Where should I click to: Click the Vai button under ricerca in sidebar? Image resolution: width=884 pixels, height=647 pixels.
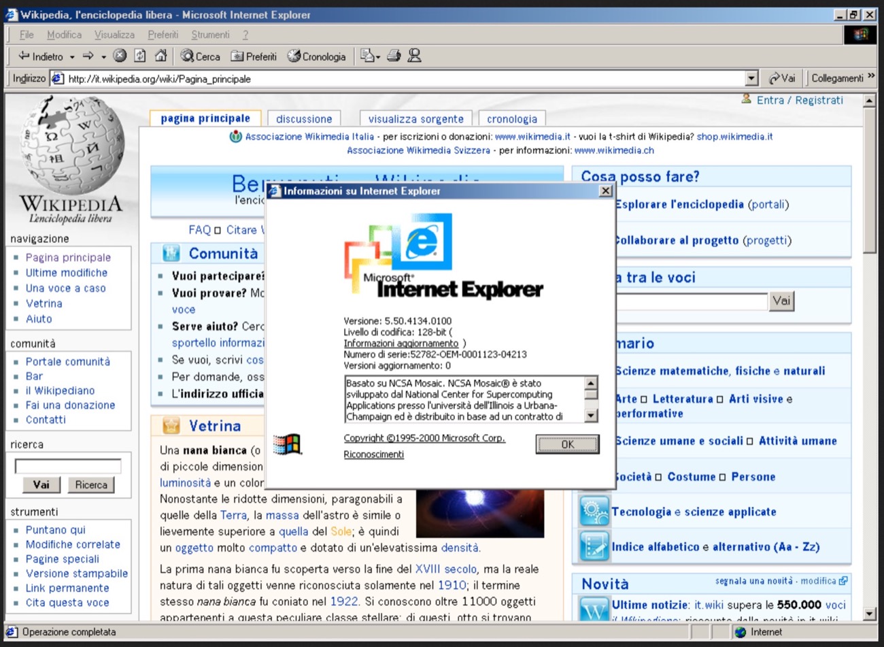point(41,484)
